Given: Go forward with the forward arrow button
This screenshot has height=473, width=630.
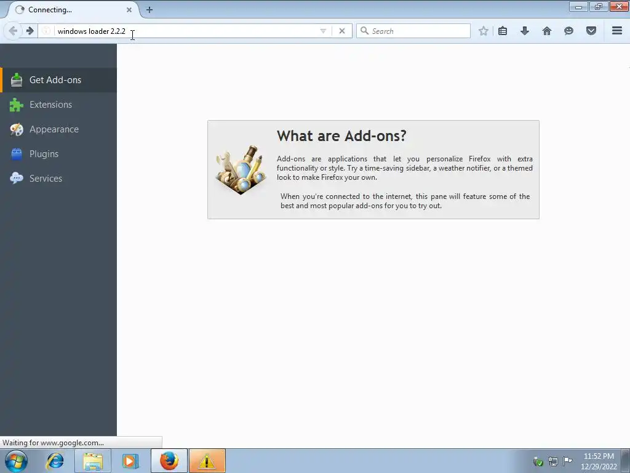Looking at the screenshot, I should (30, 31).
